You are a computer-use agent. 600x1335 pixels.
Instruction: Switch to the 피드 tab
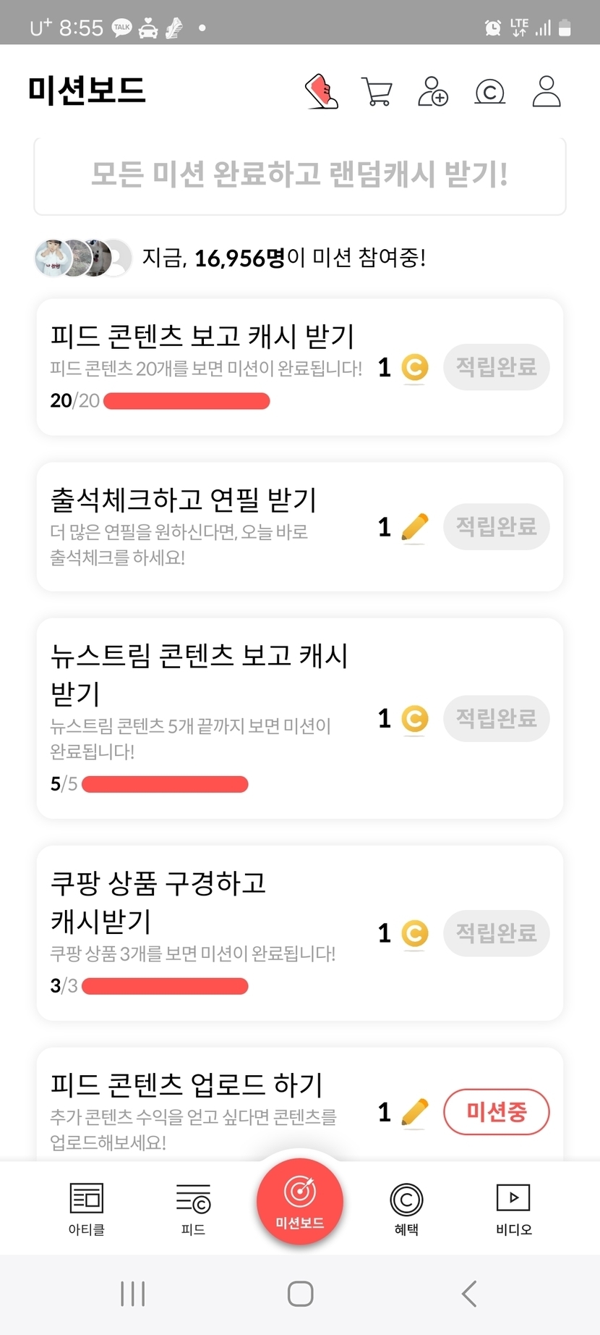coord(193,1209)
